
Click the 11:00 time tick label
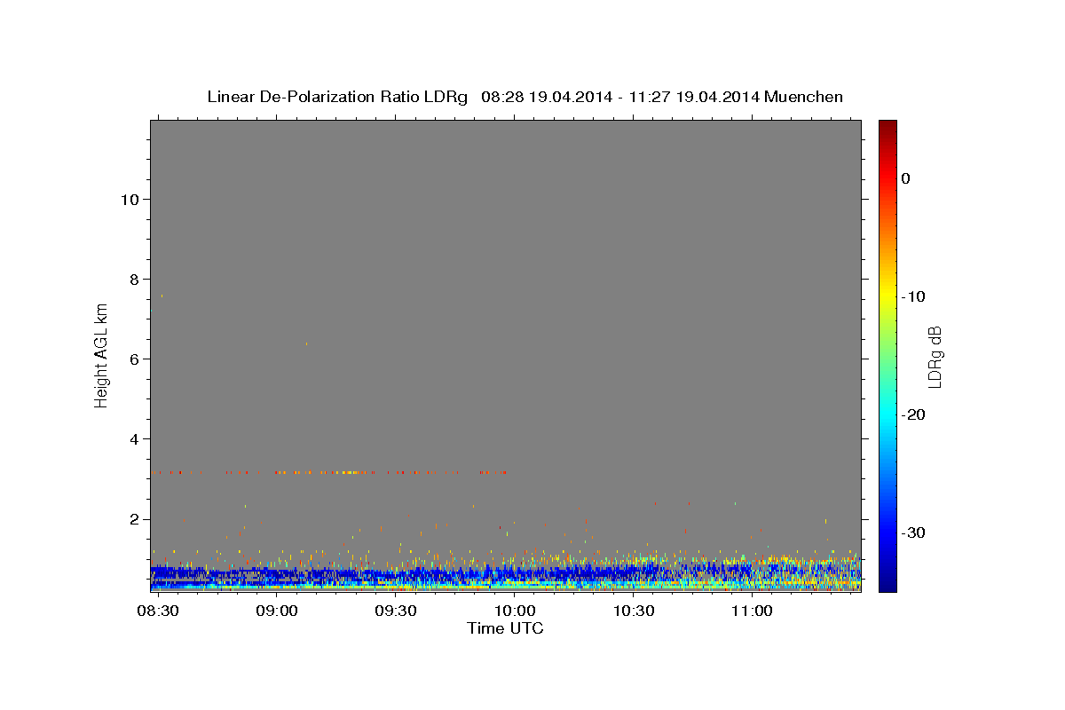[x=752, y=611]
